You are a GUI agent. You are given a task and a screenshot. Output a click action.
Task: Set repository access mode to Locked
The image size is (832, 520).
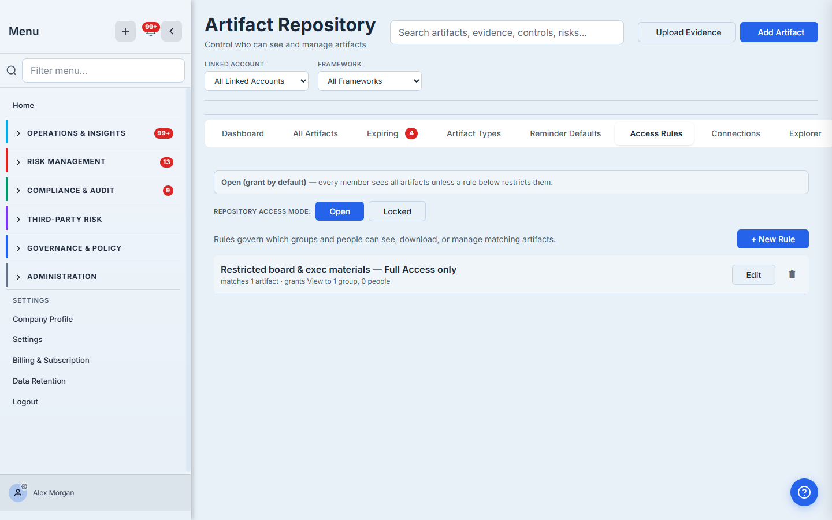coord(398,211)
